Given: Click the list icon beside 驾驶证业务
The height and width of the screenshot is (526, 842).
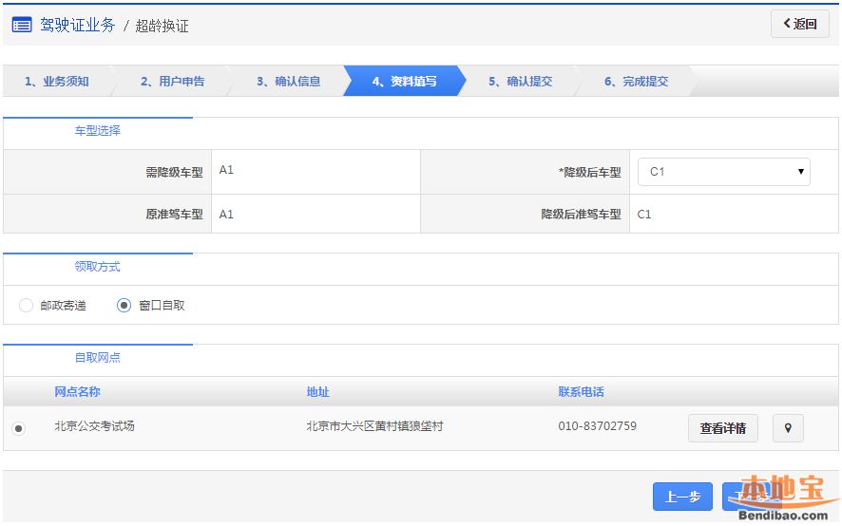Looking at the screenshot, I should [x=22, y=25].
